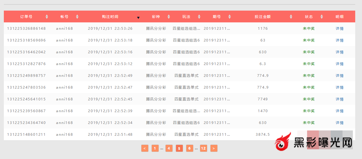Toggle the 购注时间 descending sort arrow
This screenshot has height=159, width=362.
tap(138, 17)
